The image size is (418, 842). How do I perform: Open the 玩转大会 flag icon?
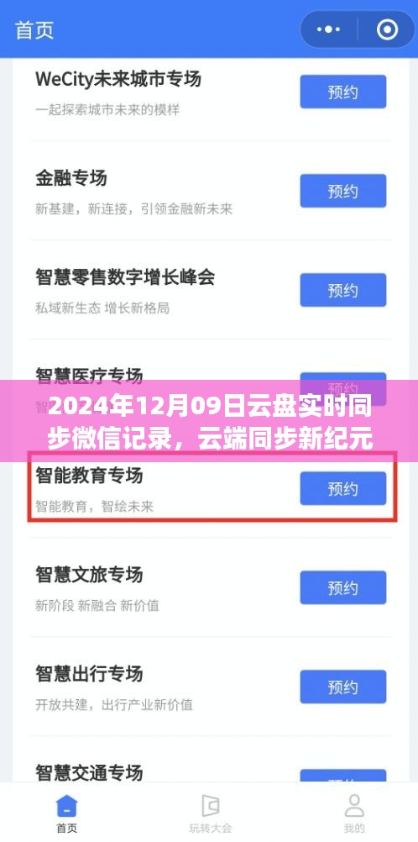pyautogui.click(x=211, y=806)
